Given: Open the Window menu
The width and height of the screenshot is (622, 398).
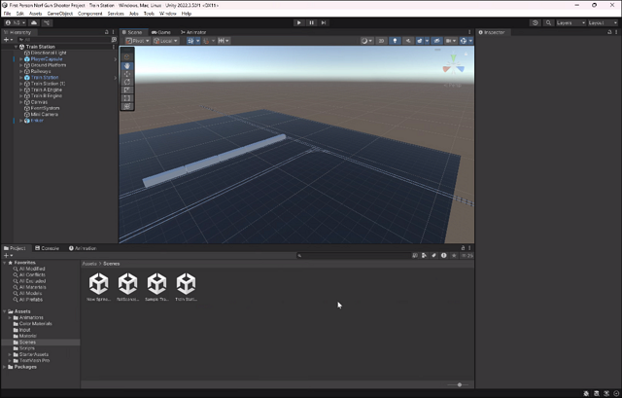Looking at the screenshot, I should [x=168, y=14].
